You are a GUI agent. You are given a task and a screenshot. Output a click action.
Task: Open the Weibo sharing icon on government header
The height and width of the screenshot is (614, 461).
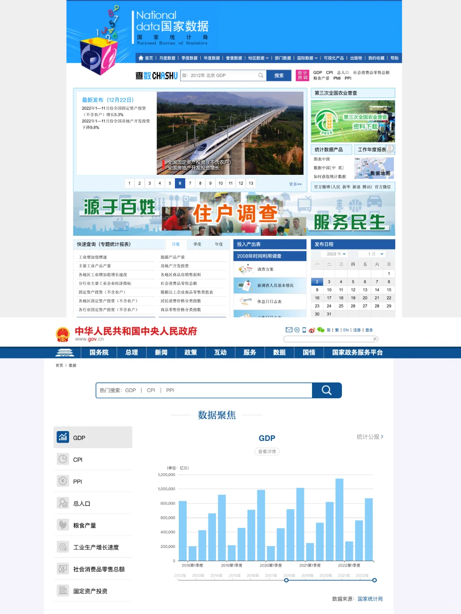pyautogui.click(x=312, y=330)
